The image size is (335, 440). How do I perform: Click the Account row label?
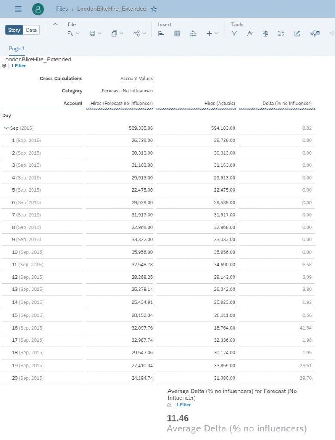click(x=73, y=103)
